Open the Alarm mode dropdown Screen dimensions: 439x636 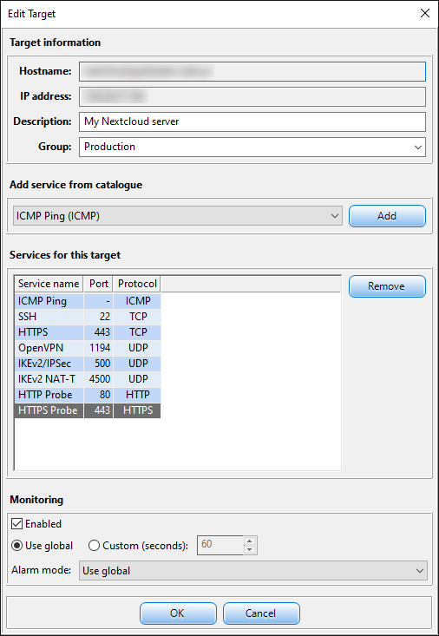[x=252, y=571]
